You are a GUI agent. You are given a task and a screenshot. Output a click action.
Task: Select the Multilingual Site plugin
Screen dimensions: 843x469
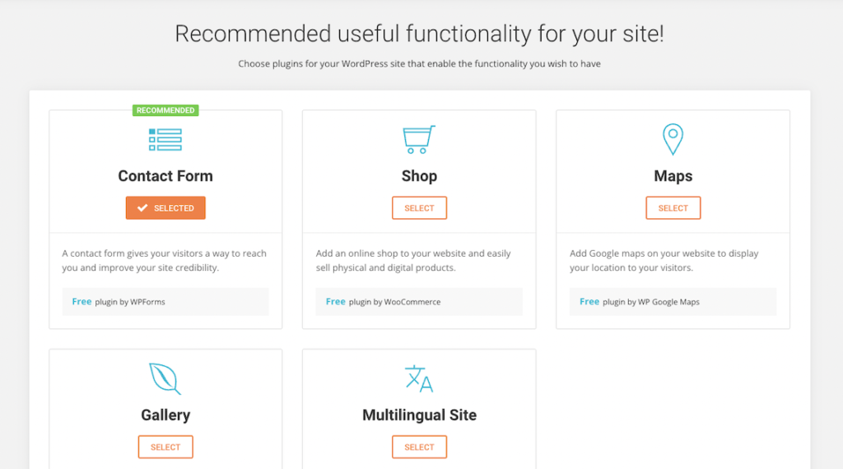[x=419, y=447]
